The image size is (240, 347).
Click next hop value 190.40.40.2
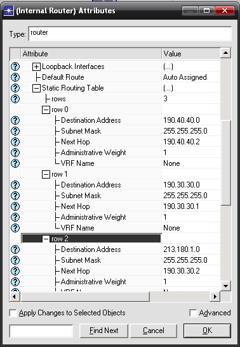[x=182, y=142]
